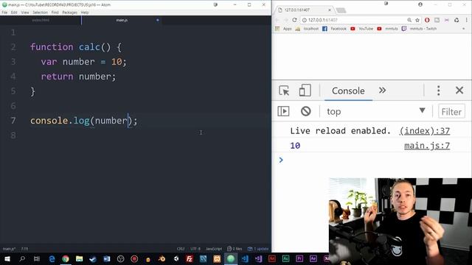Open the View menu in Atom
472x265 pixels.
[x=25, y=13]
